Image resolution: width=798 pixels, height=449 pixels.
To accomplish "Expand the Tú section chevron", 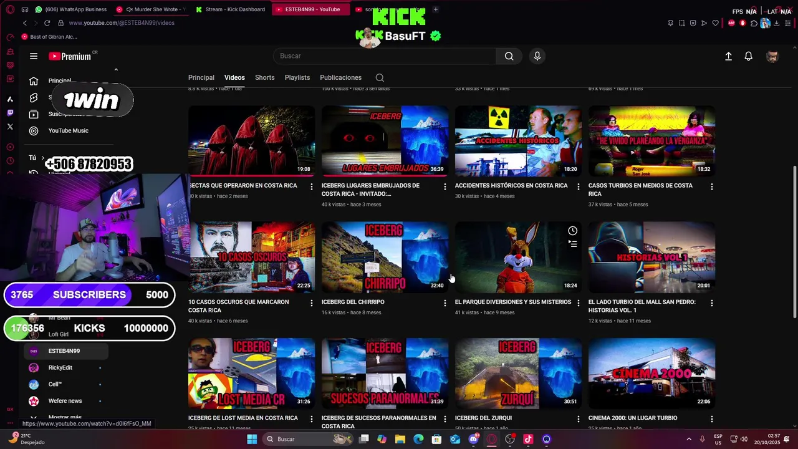I will (x=42, y=158).
